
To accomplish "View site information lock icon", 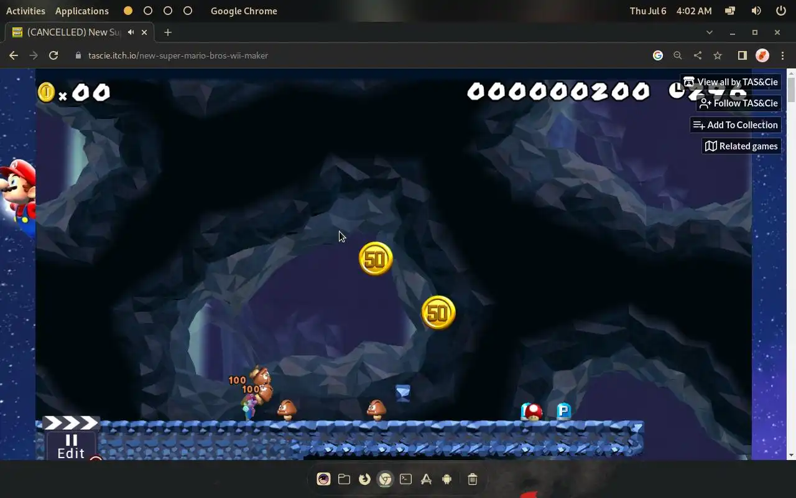I will tap(78, 55).
